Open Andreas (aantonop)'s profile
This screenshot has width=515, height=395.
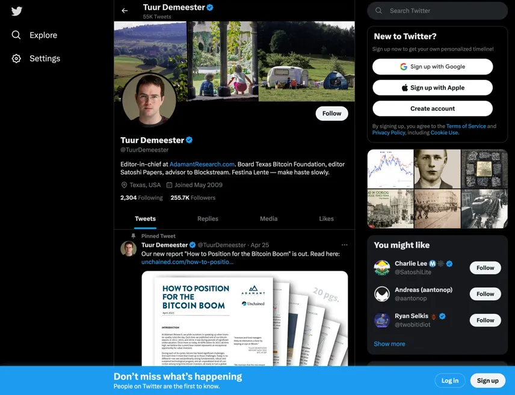tap(424, 290)
